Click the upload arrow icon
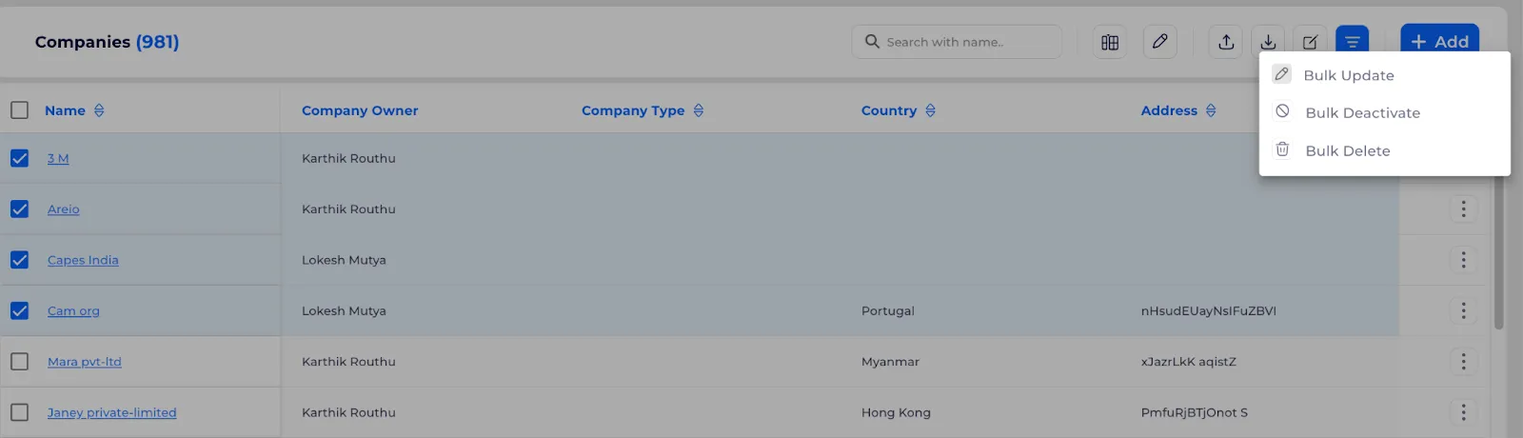The width and height of the screenshot is (1523, 438). [1226, 42]
